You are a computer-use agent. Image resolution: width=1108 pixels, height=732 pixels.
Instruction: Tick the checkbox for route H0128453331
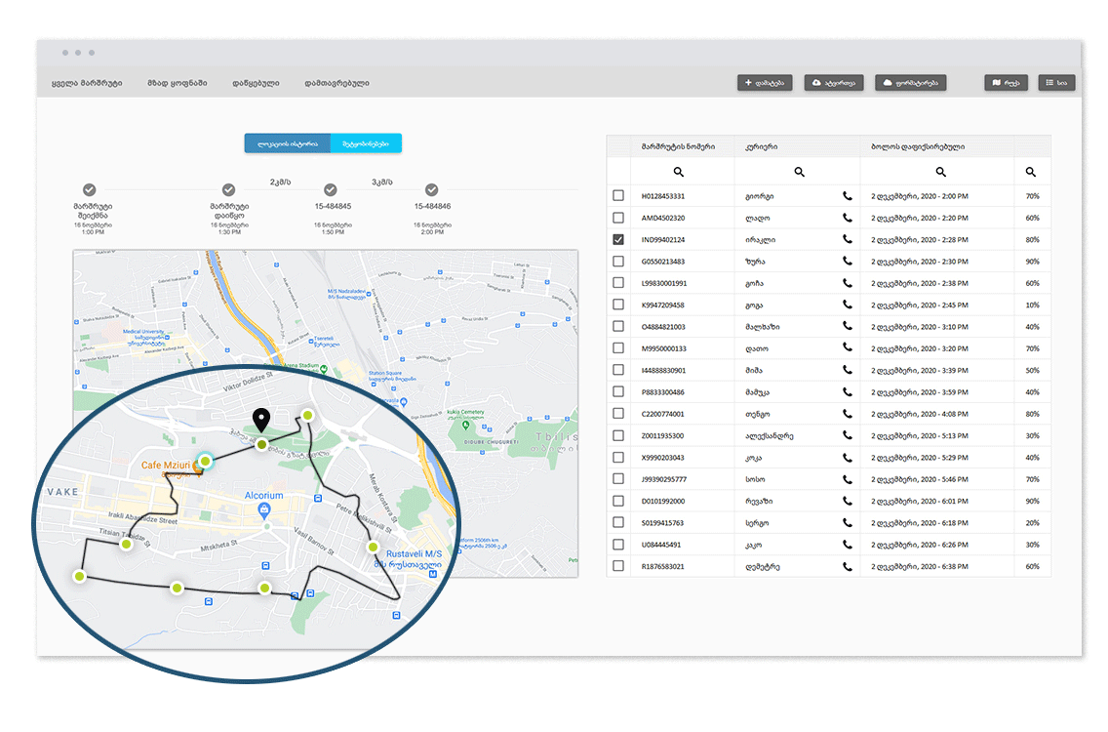(618, 195)
